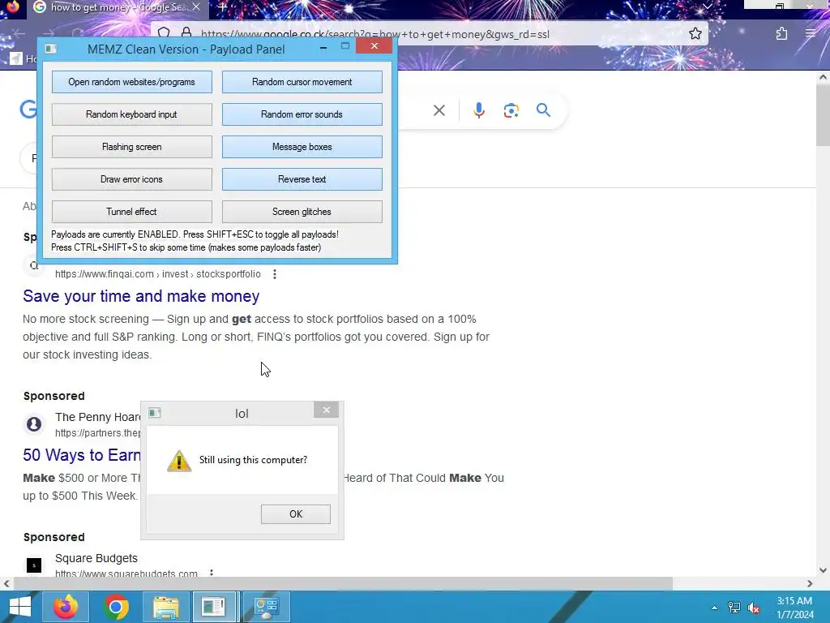The height and width of the screenshot is (623, 830).
Task: Open options dots for squarebudgets.com result
Action: [x=212, y=573]
